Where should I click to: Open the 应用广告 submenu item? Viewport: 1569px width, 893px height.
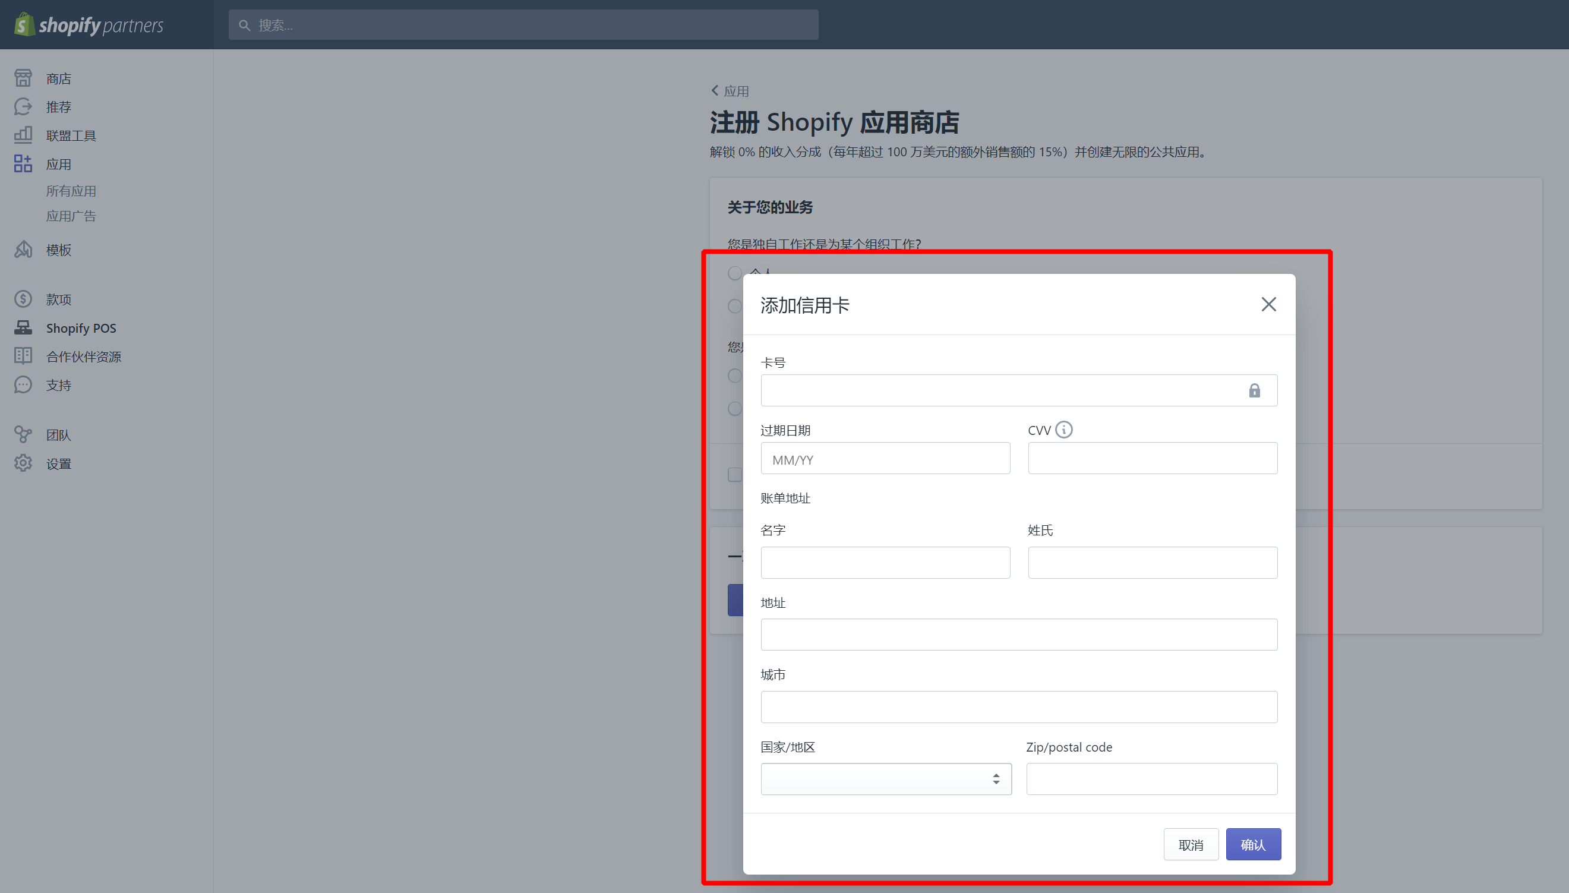click(71, 216)
